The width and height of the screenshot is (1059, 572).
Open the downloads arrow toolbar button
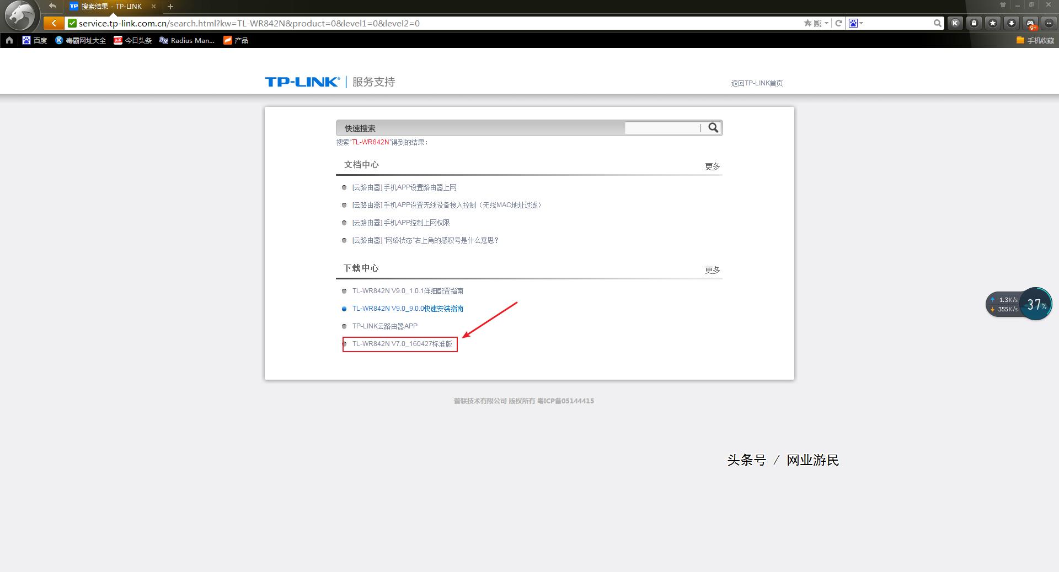[x=1012, y=23]
